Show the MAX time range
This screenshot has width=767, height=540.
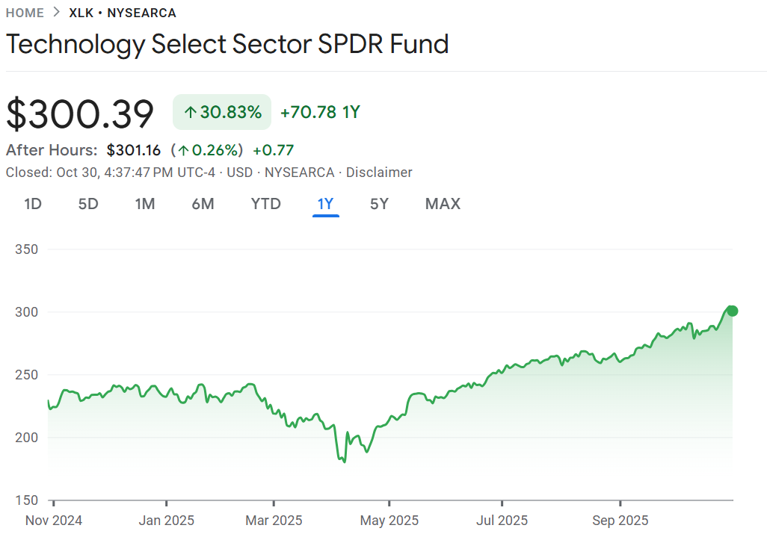tap(443, 204)
